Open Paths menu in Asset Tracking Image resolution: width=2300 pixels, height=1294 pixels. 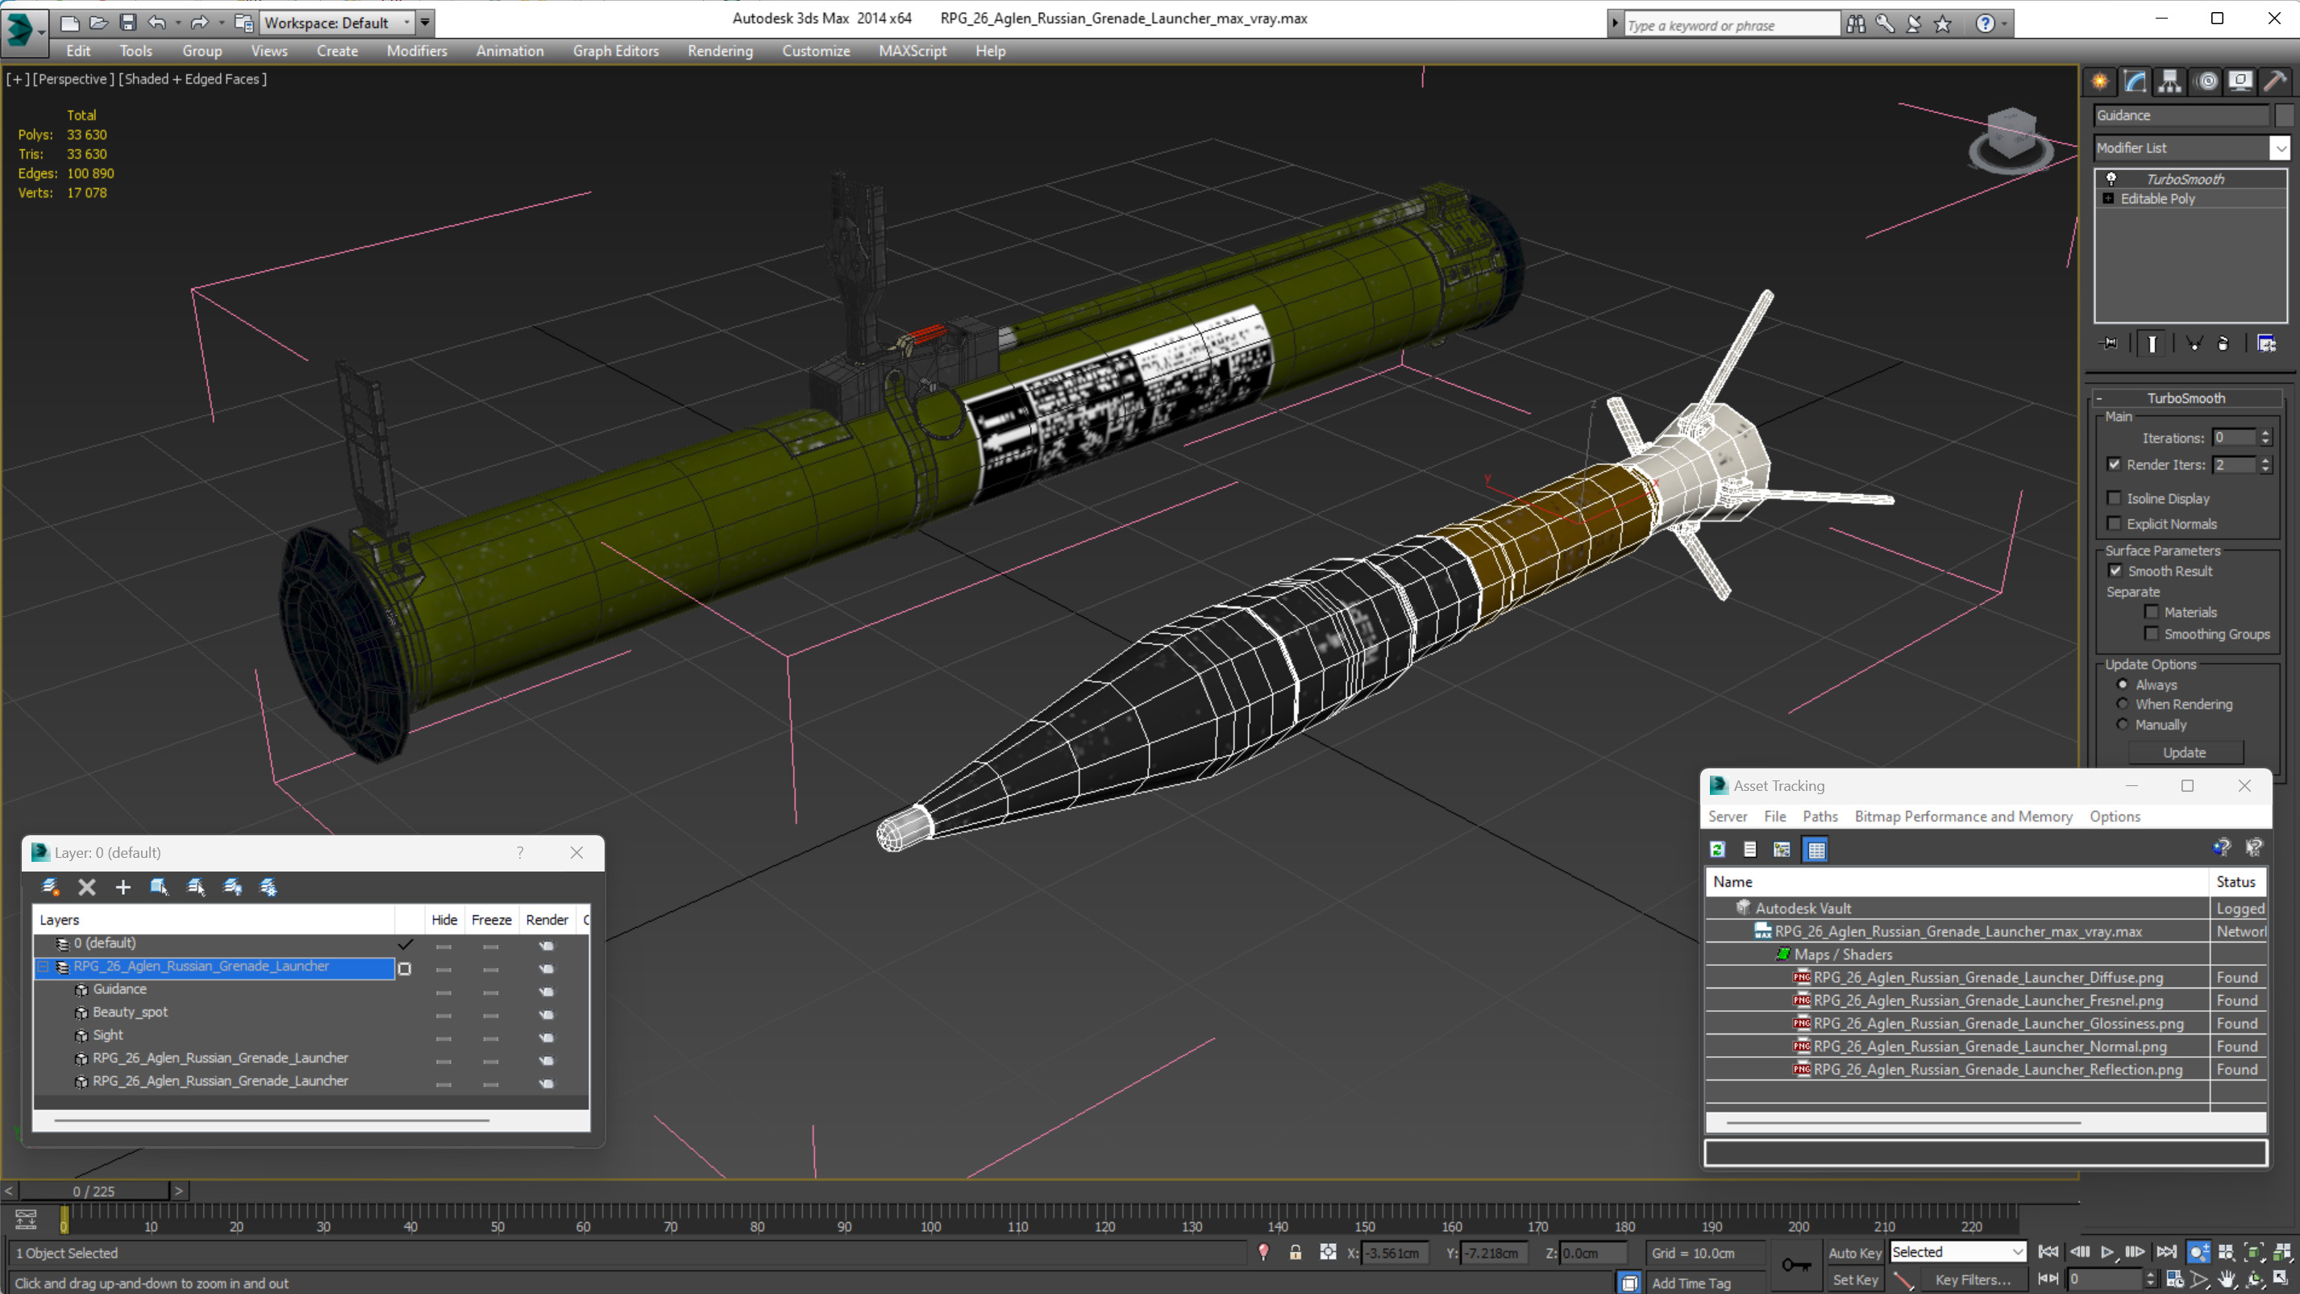point(1820,816)
